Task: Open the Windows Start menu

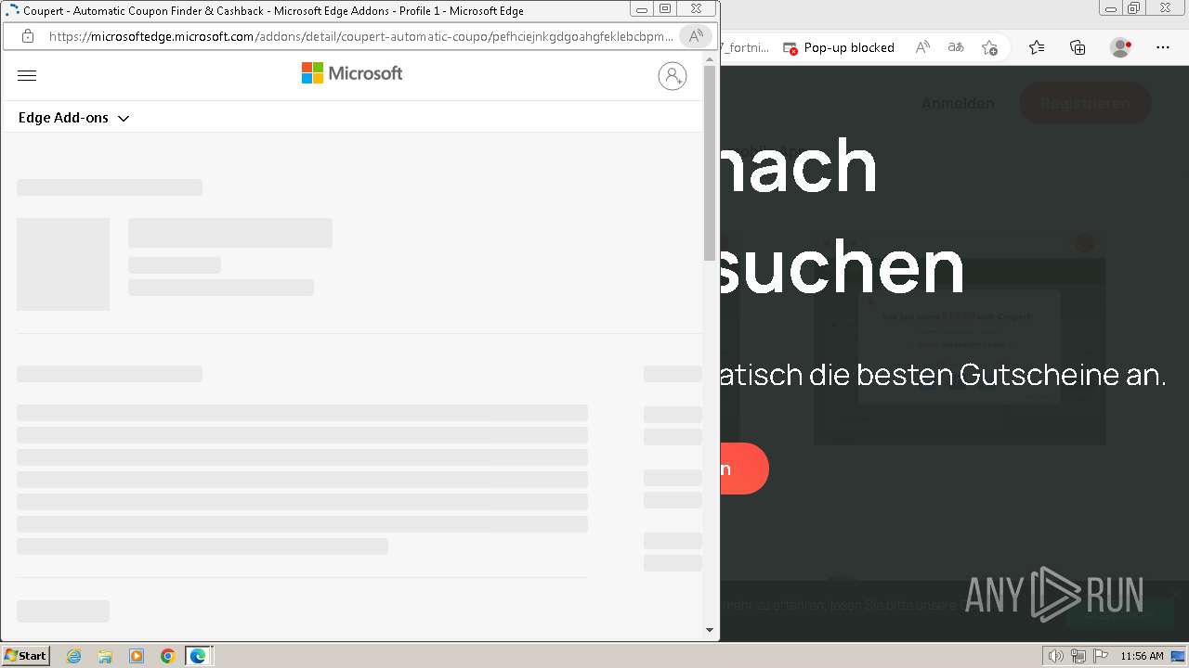Action: pos(26,656)
